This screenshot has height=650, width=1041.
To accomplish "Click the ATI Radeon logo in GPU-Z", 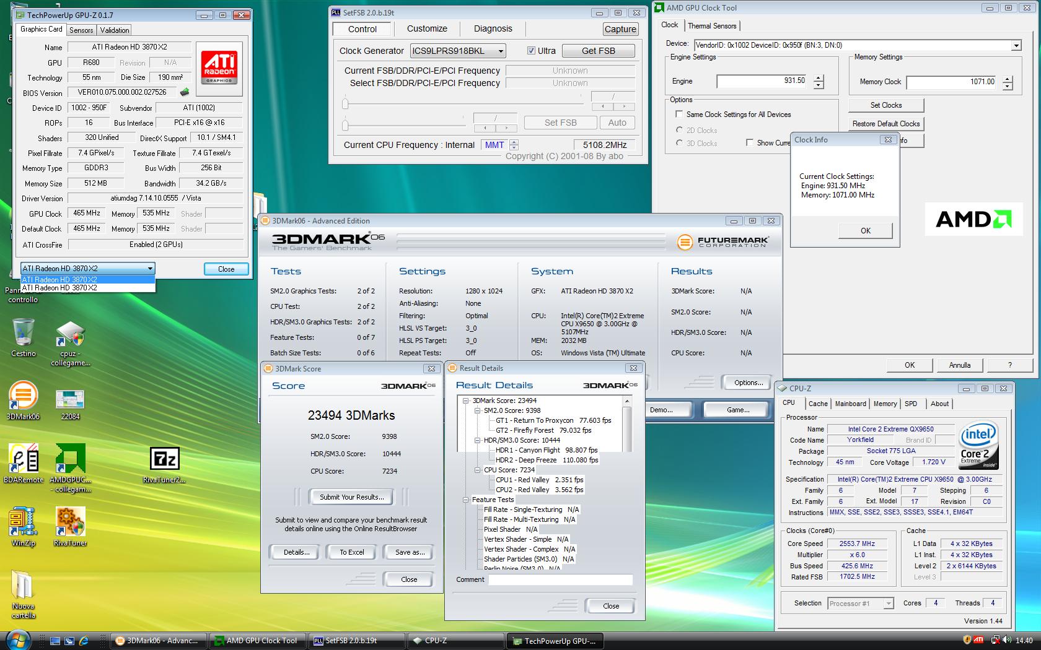I will 219,68.
